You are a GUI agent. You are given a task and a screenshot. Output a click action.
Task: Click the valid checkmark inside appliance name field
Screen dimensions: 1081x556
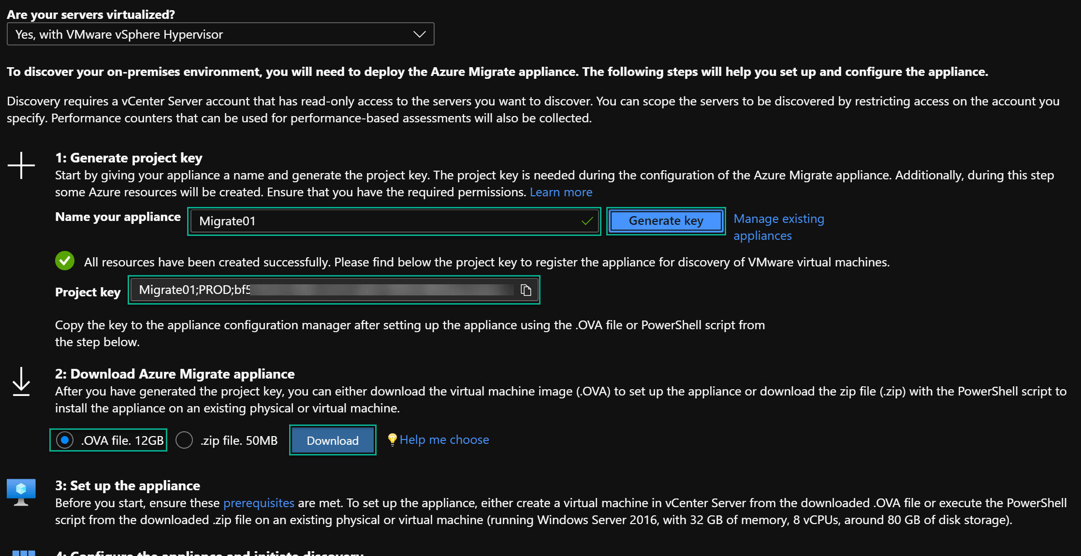click(587, 221)
